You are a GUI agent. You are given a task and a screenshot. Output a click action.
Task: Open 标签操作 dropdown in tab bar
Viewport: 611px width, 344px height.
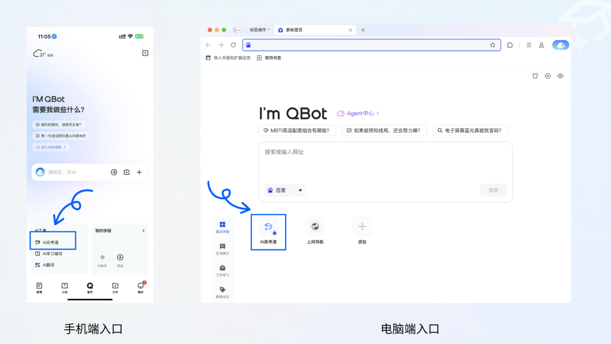(x=260, y=30)
